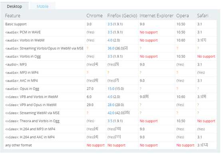The height and width of the screenshot is (155, 223).
Task: Click Internet Explorer 9.0[8] in VP8 and Vorbis row
Action: 144,97
